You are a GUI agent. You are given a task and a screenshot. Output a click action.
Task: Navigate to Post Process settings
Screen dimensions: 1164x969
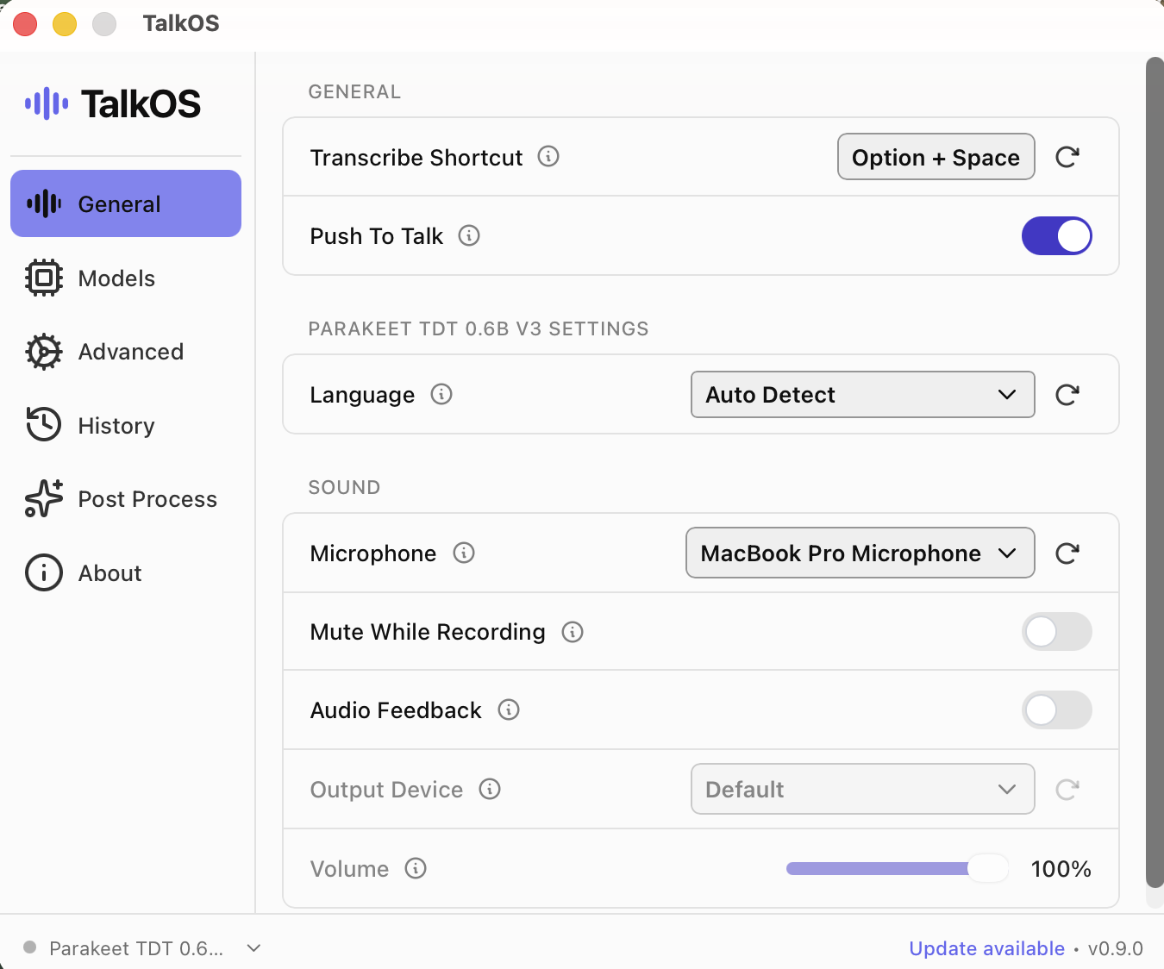coord(126,499)
